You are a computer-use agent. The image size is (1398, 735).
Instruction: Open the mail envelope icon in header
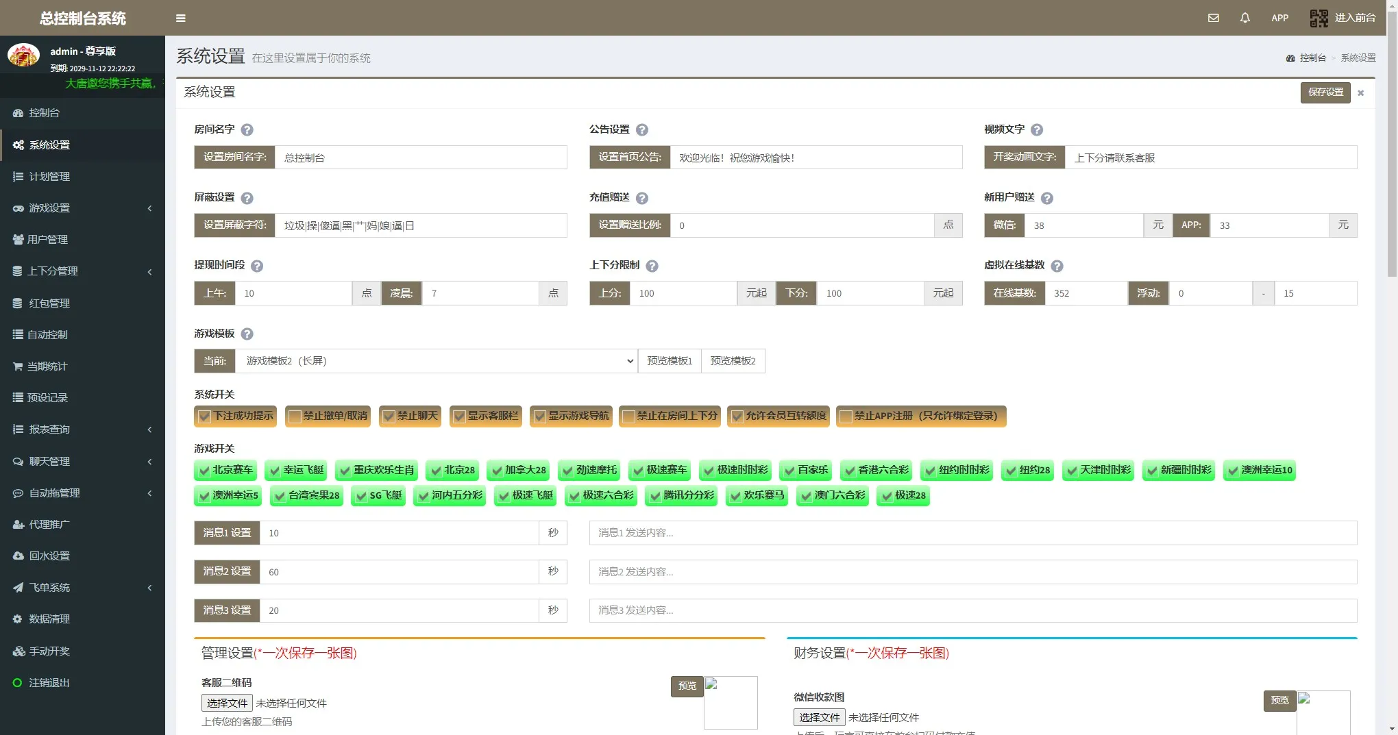pos(1213,18)
